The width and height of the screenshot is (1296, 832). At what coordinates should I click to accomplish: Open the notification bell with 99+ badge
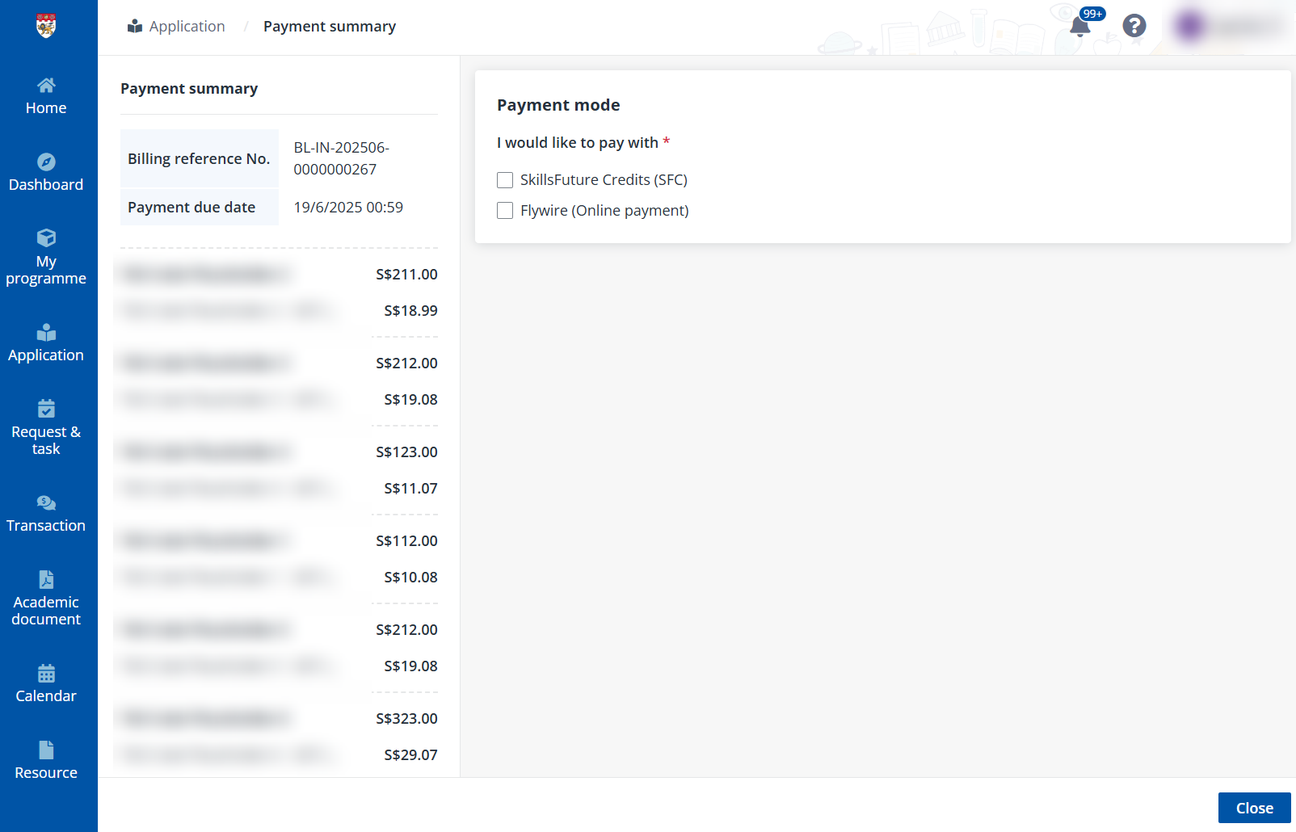tap(1079, 26)
